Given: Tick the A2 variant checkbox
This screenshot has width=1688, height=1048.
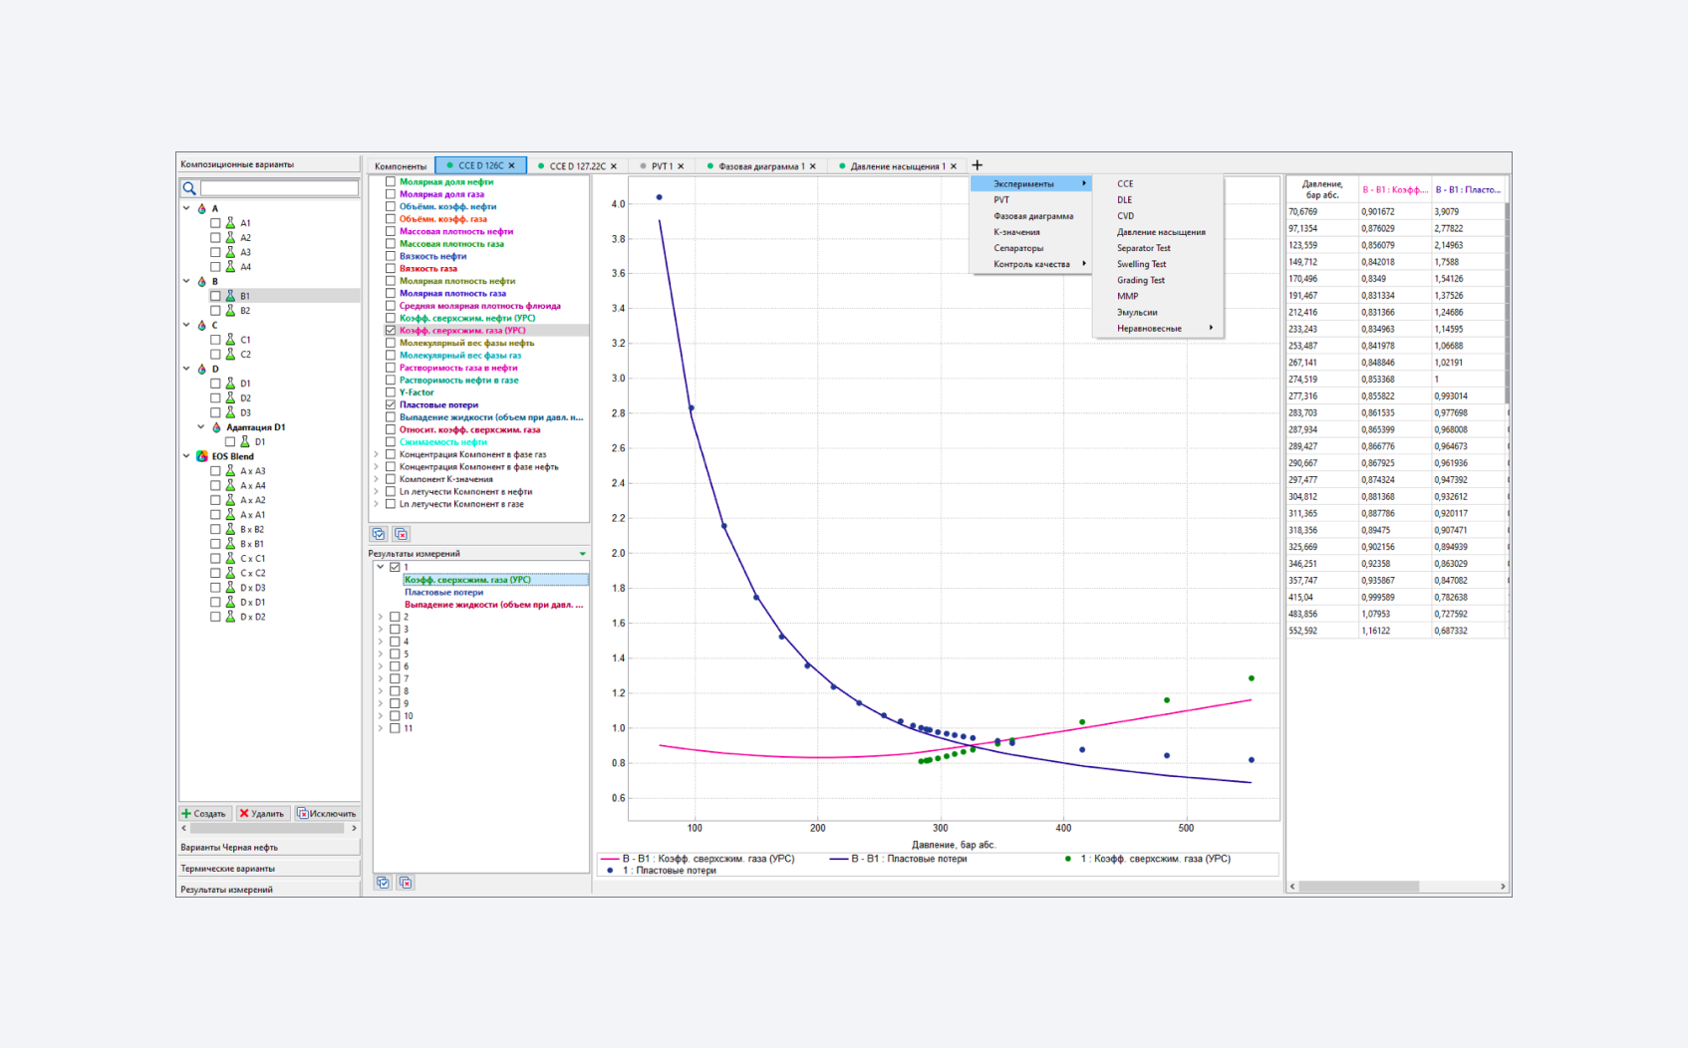Looking at the screenshot, I should point(215,238).
